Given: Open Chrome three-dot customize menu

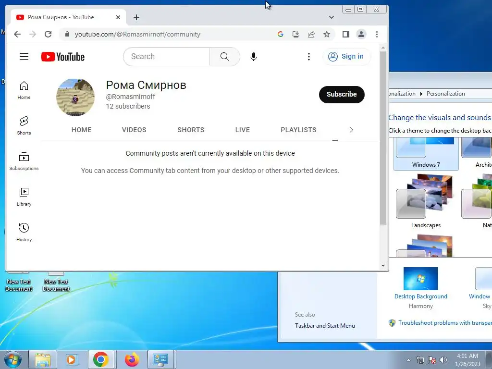Looking at the screenshot, I should point(377,34).
